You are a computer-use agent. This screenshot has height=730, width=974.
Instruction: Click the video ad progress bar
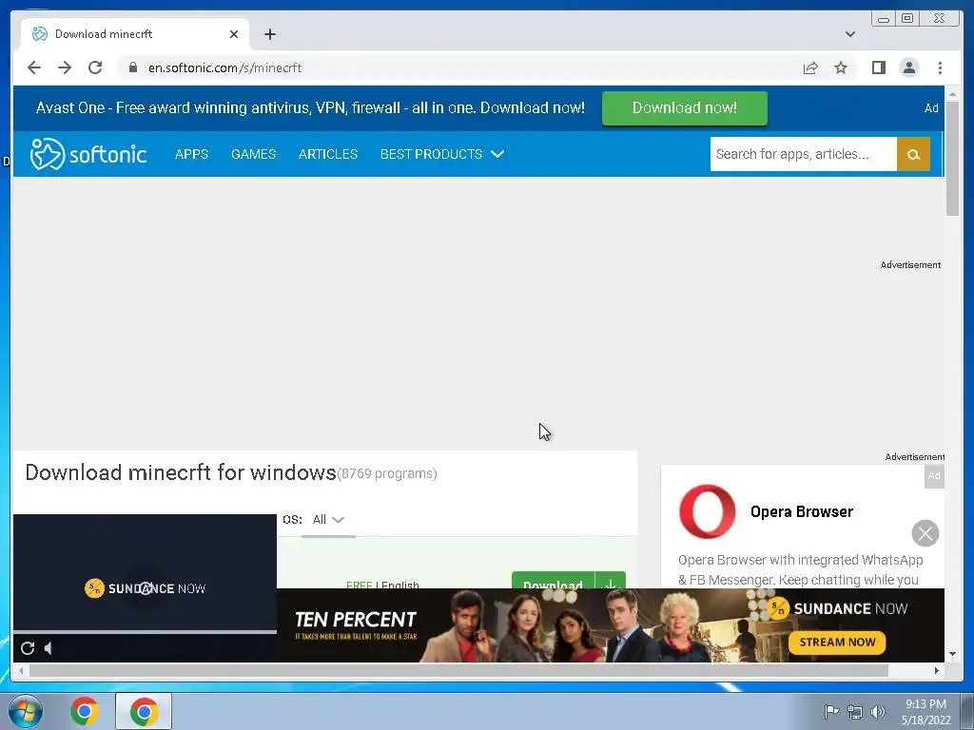click(x=145, y=632)
